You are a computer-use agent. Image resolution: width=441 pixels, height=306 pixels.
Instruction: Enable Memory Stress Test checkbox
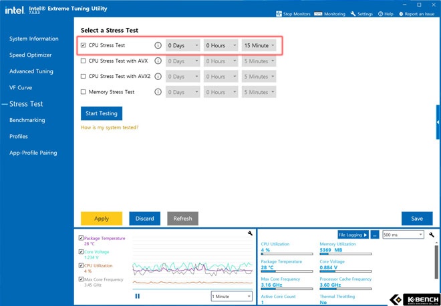pyautogui.click(x=83, y=92)
